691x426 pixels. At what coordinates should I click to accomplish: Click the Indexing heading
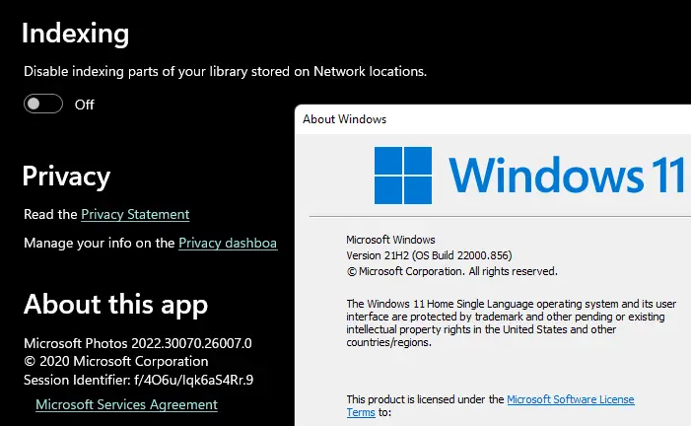[75, 34]
